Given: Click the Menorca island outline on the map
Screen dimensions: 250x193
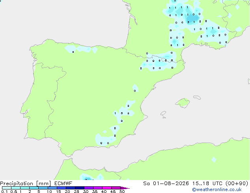Looking at the screenshot, I should [197, 97].
